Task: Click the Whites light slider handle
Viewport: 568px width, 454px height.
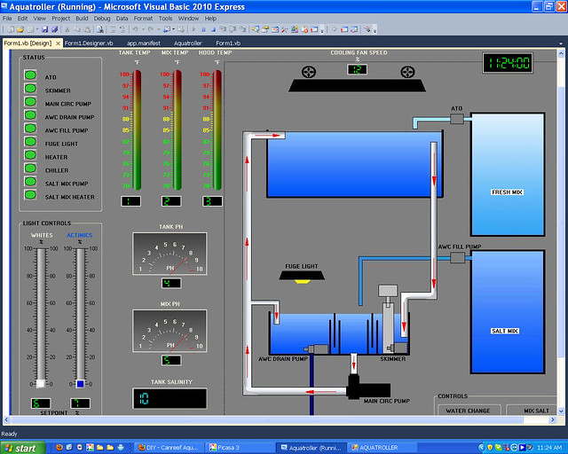Action: (40, 383)
